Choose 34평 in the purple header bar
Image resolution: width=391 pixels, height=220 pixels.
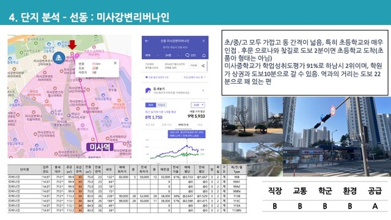click(x=168, y=56)
